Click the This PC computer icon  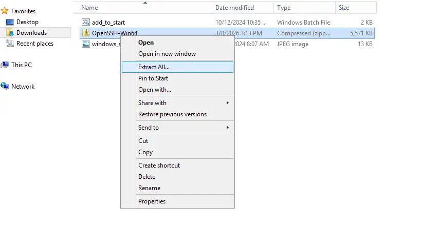coord(5,65)
